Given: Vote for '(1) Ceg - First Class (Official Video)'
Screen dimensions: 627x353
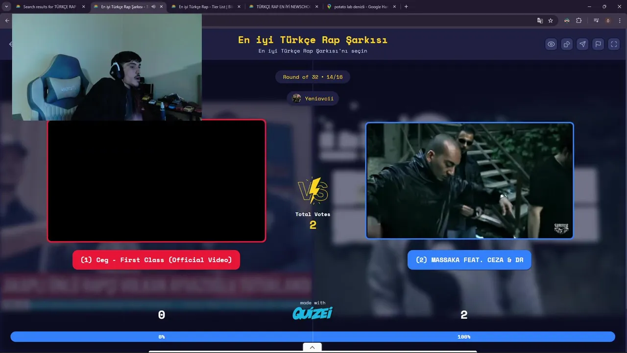Looking at the screenshot, I should 156,260.
